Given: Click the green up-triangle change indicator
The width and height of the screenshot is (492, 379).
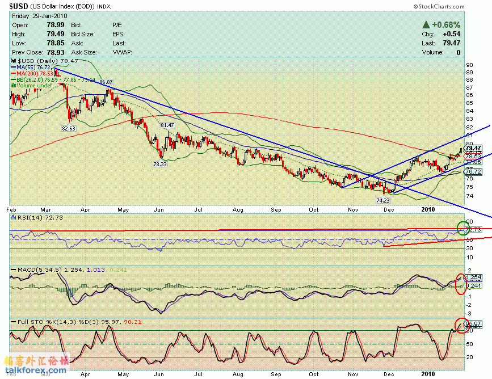Looking at the screenshot, I should [426, 25].
